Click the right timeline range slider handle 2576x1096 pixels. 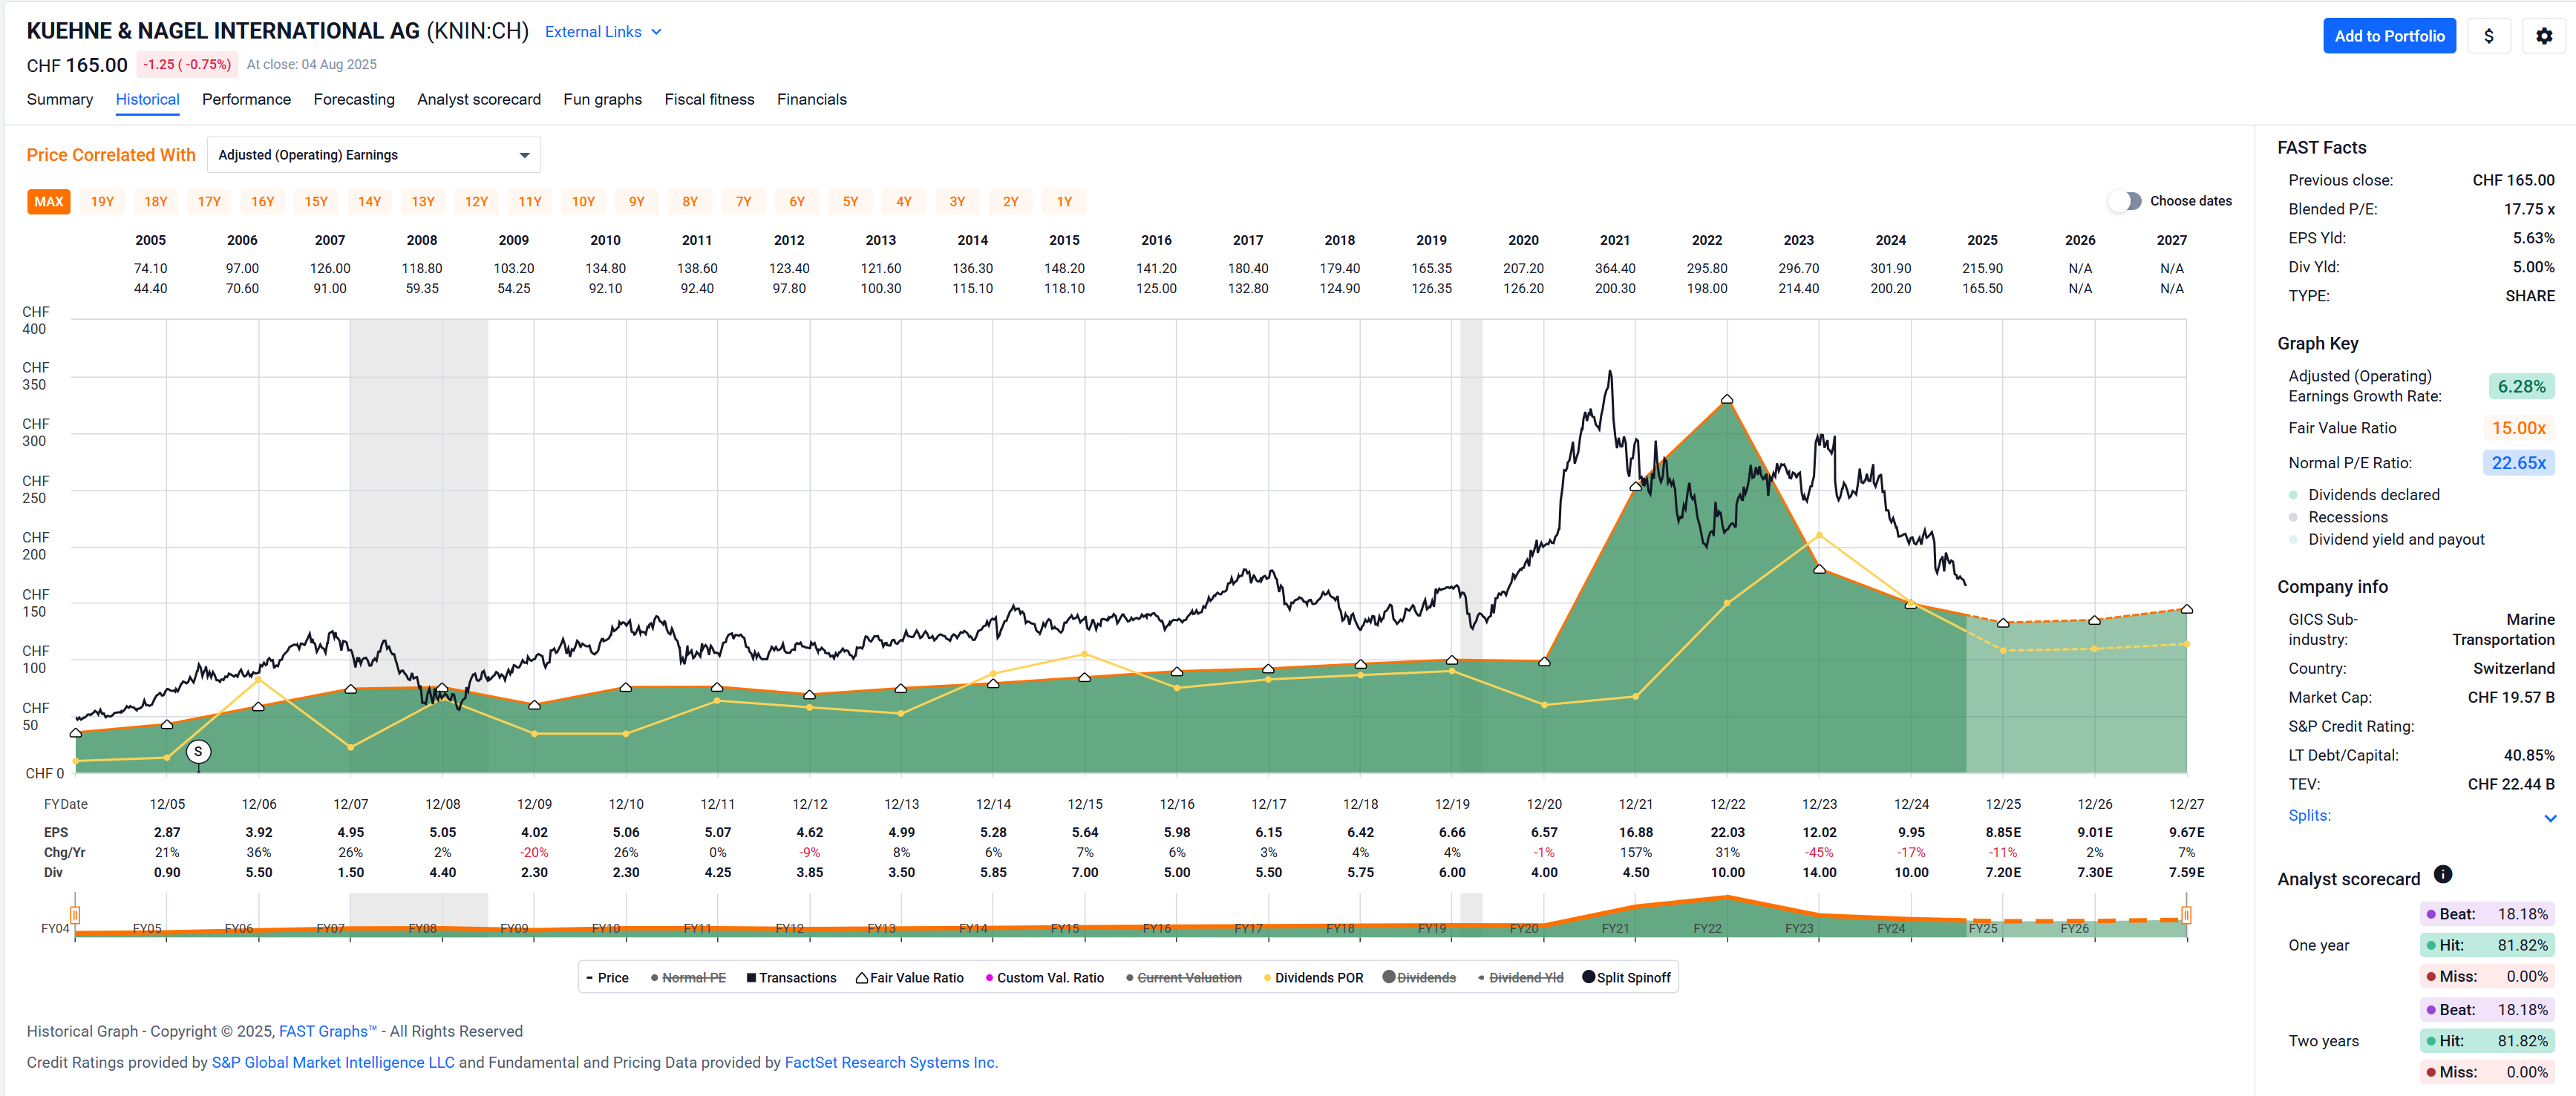click(2186, 914)
